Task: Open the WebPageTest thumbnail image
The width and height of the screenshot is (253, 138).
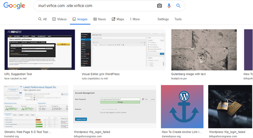Action: (x=40, y=50)
